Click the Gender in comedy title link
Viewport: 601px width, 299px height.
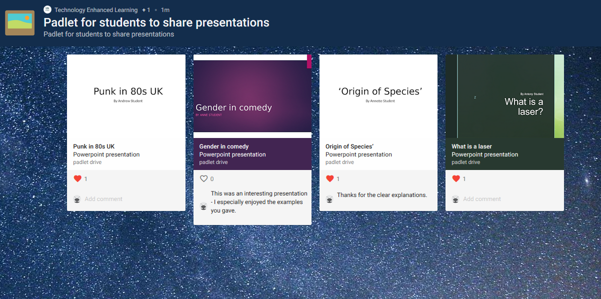click(x=224, y=146)
